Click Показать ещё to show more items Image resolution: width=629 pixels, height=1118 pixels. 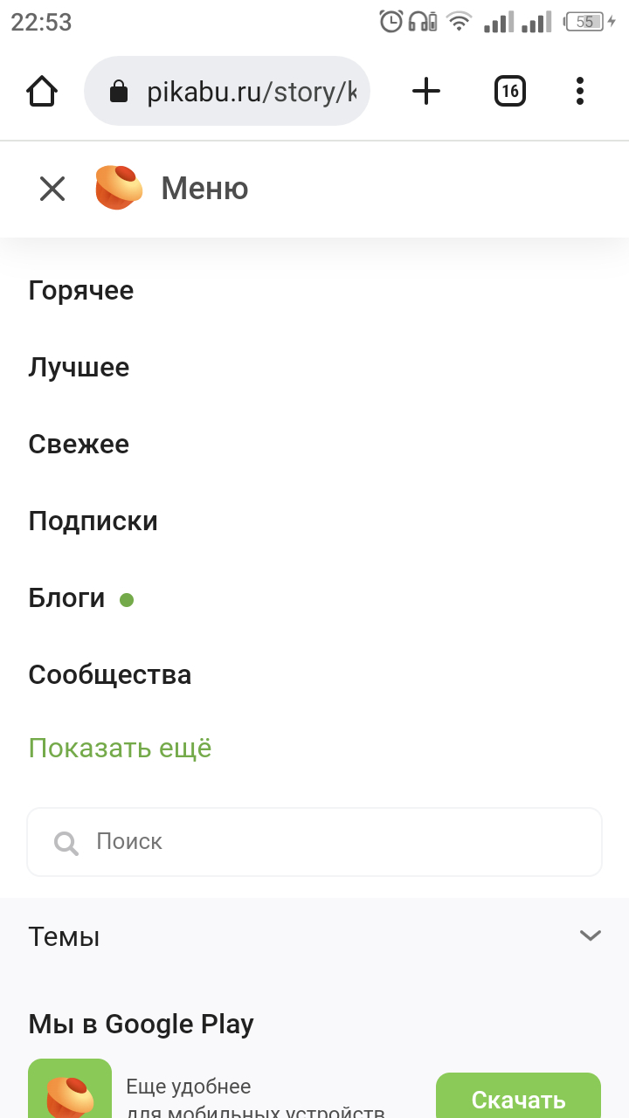point(121,749)
